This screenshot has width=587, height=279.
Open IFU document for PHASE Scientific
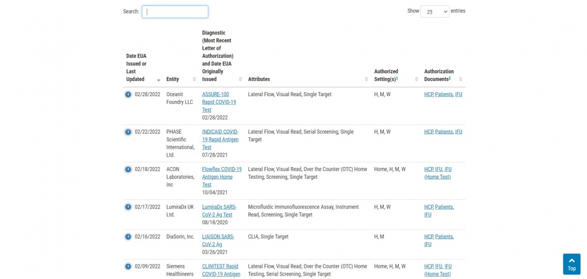(458, 132)
